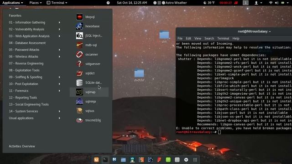292x164 pixels.
Task: Launch bbqsql from the menu
Action: (x=89, y=17)
